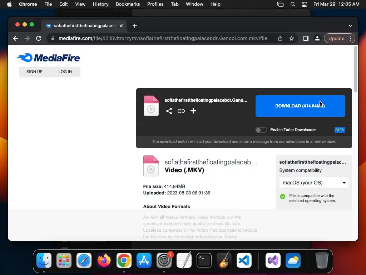Screen dimensions: 366x275
Task: Click the lock icon in address bar
Action: [x=53, y=38]
